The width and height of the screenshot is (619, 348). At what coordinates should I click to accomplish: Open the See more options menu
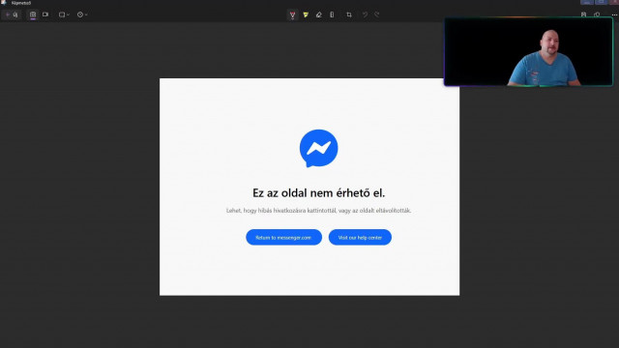click(x=614, y=14)
